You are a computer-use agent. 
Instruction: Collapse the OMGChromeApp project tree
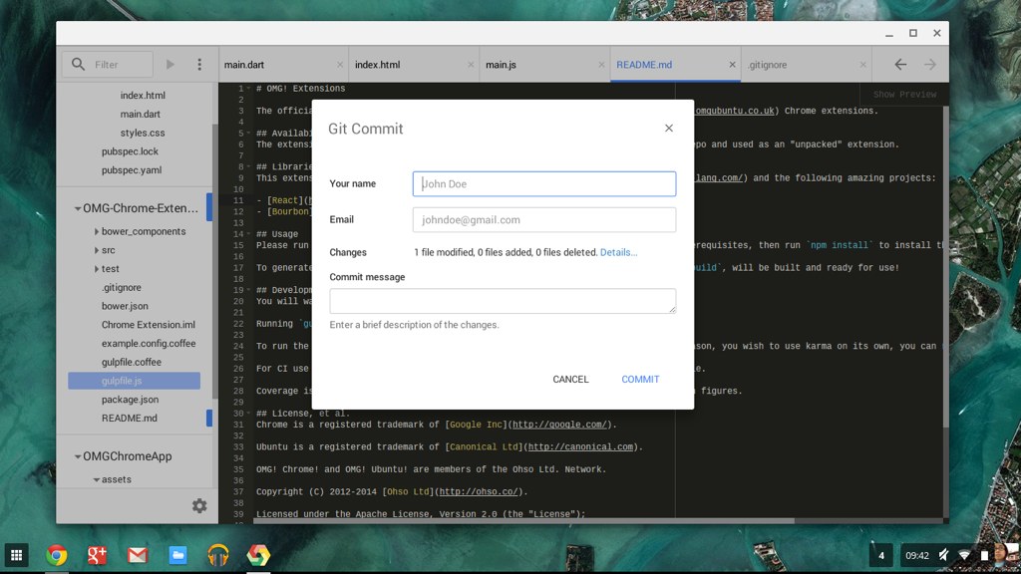pos(77,457)
